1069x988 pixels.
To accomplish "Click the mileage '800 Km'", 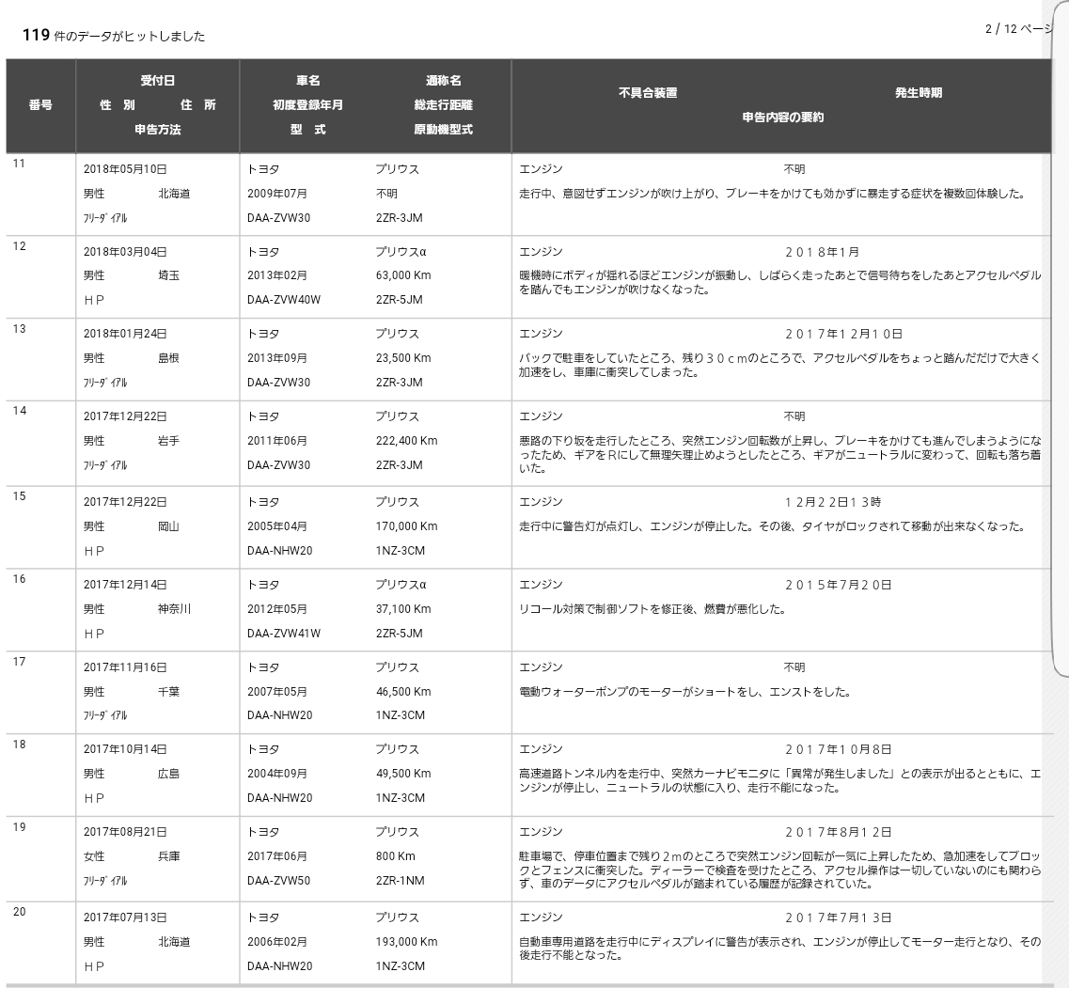I will point(396,855).
